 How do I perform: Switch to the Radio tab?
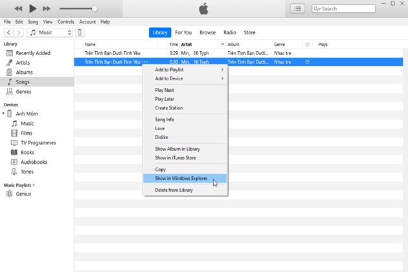point(230,32)
